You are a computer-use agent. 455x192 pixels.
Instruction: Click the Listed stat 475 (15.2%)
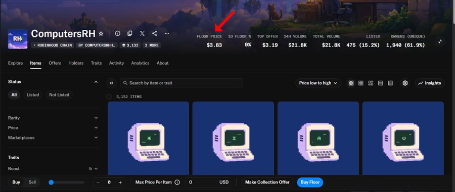click(363, 45)
